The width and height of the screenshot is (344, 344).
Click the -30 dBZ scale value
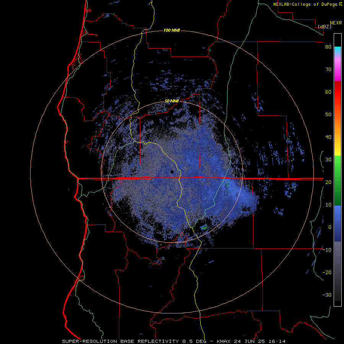(327, 295)
